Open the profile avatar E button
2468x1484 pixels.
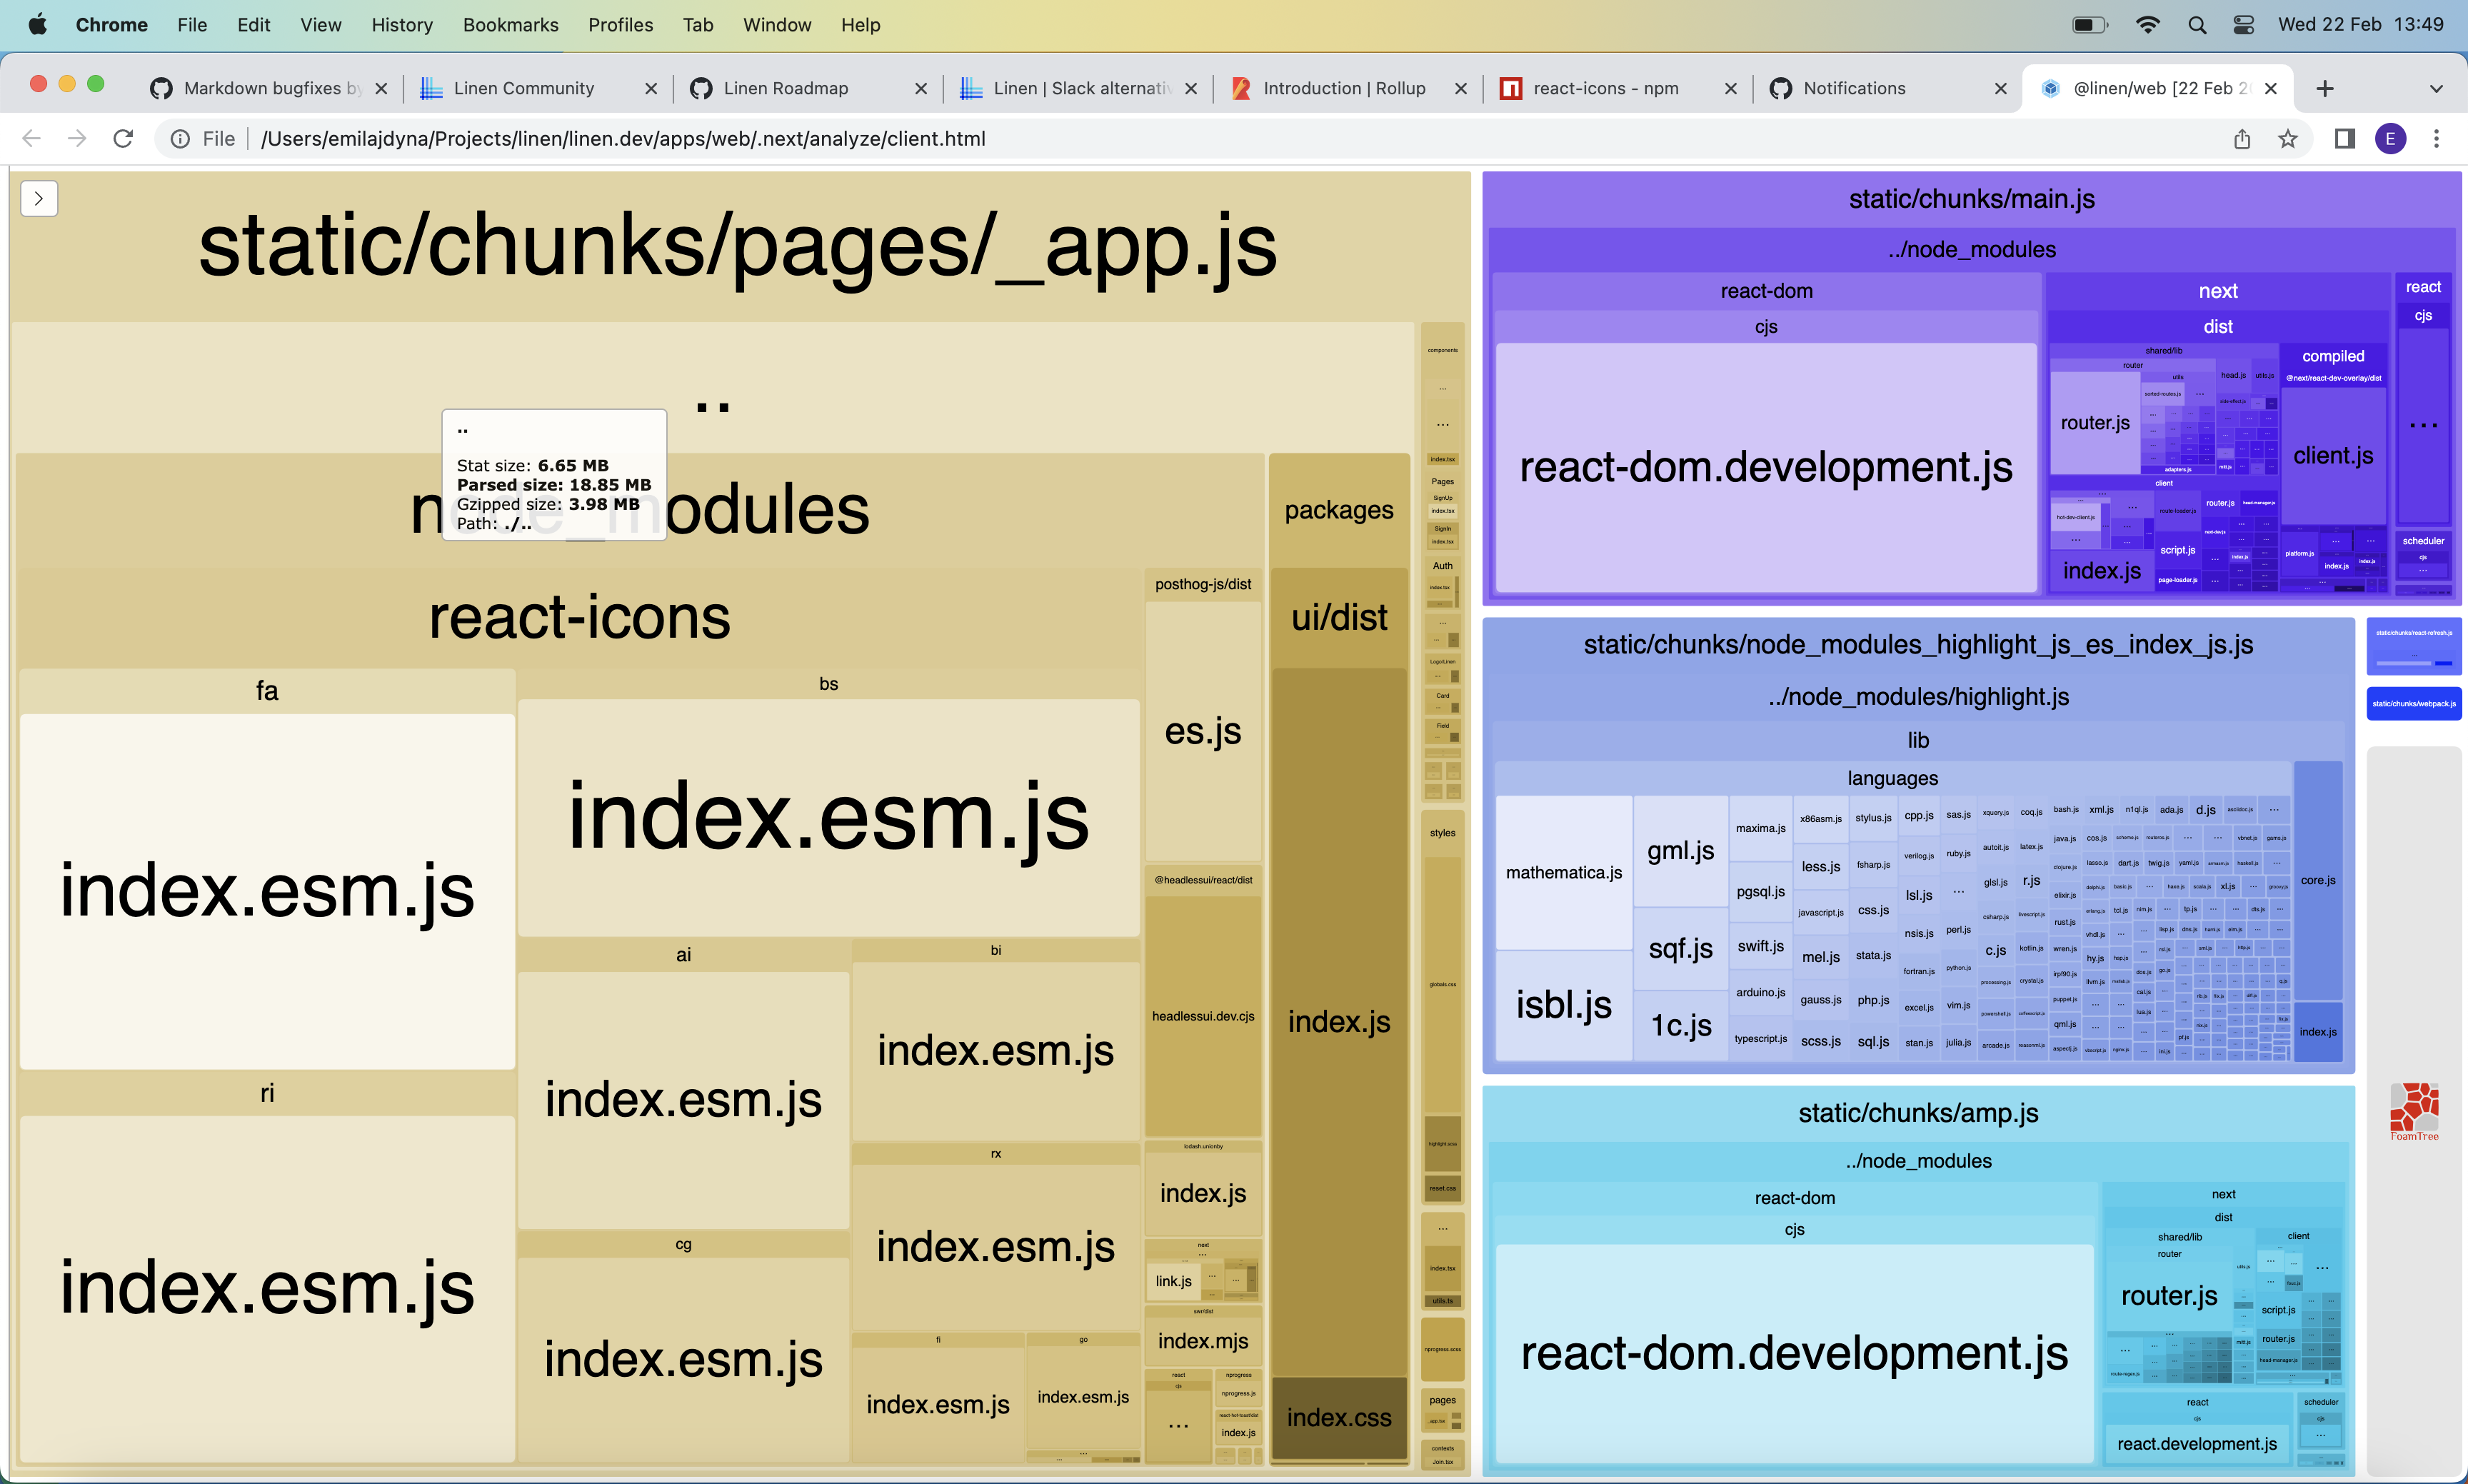coord(2390,139)
